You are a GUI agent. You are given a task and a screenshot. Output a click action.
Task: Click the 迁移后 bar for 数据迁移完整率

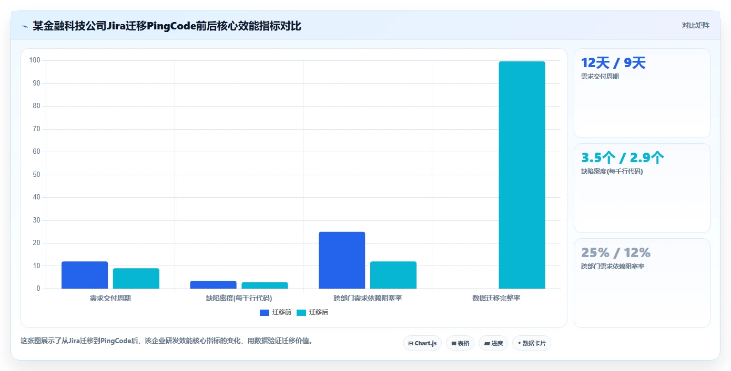(x=522, y=175)
